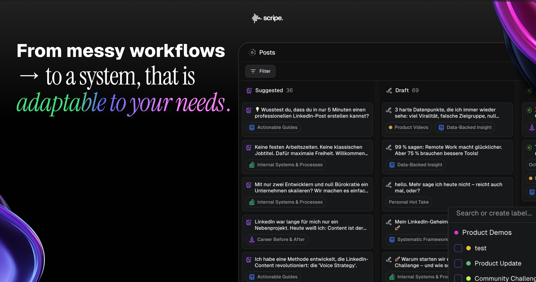
Task: Click pencil icon on 99 % sagen draft
Action: 389,148
